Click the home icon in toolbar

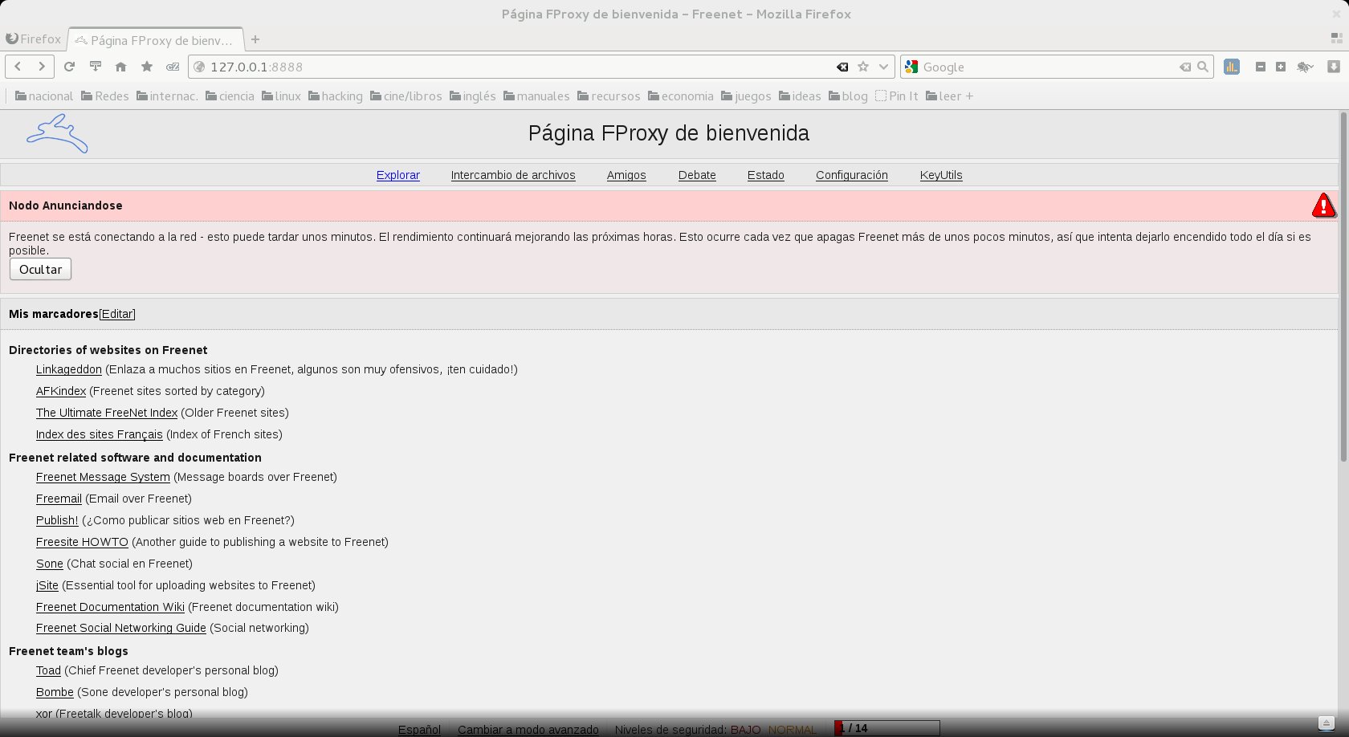(120, 67)
